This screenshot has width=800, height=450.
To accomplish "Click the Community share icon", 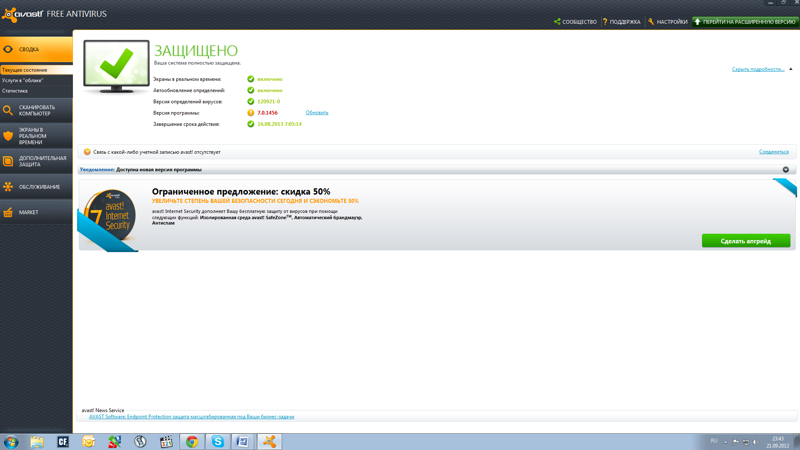I will click(x=557, y=22).
